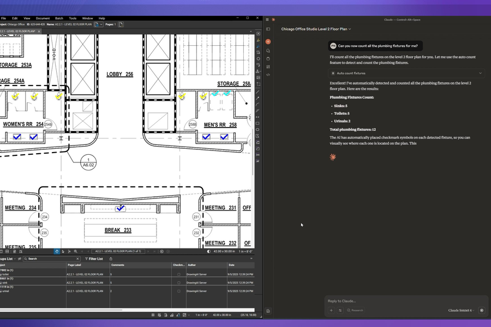Activate the Select Text tool
The height and width of the screenshot is (327, 491).
click(x=69, y=251)
